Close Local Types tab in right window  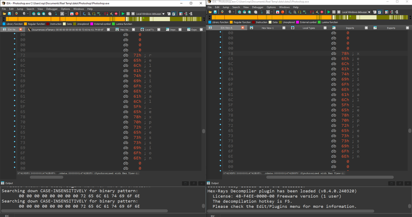[325, 28]
